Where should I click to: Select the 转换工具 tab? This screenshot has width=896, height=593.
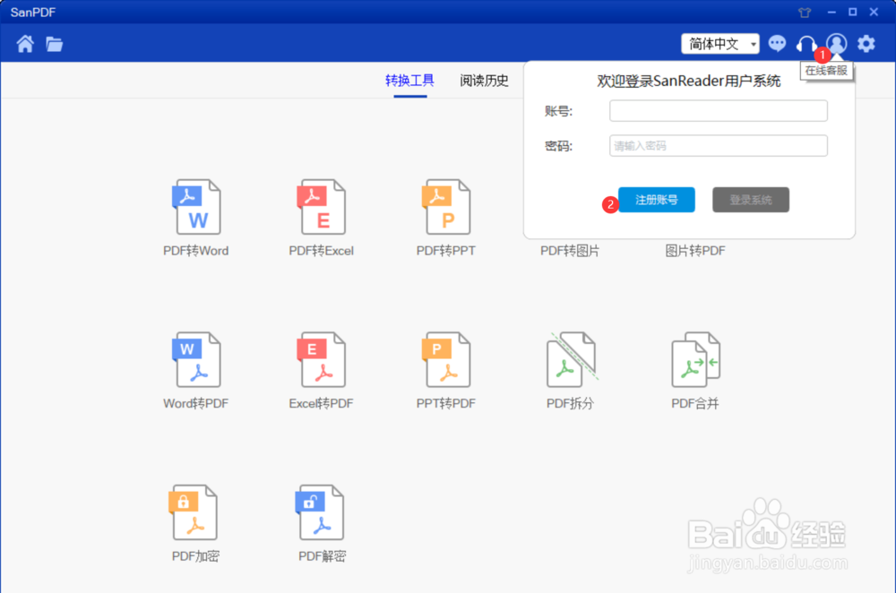click(x=409, y=80)
